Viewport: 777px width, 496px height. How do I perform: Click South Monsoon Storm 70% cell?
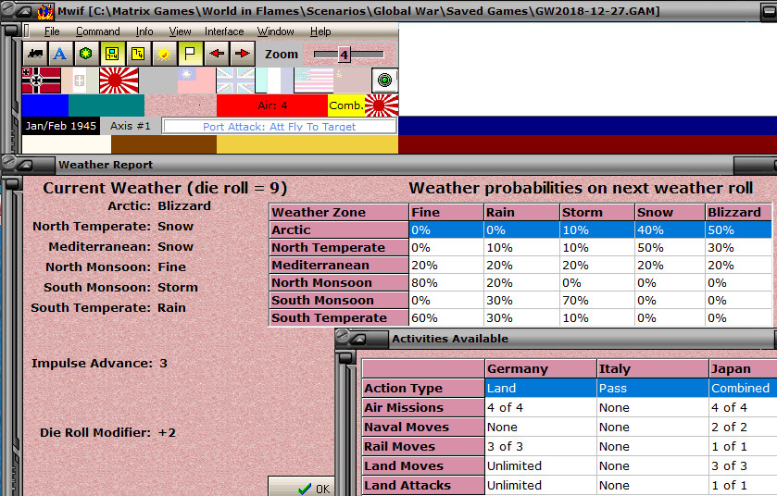pyautogui.click(x=597, y=301)
